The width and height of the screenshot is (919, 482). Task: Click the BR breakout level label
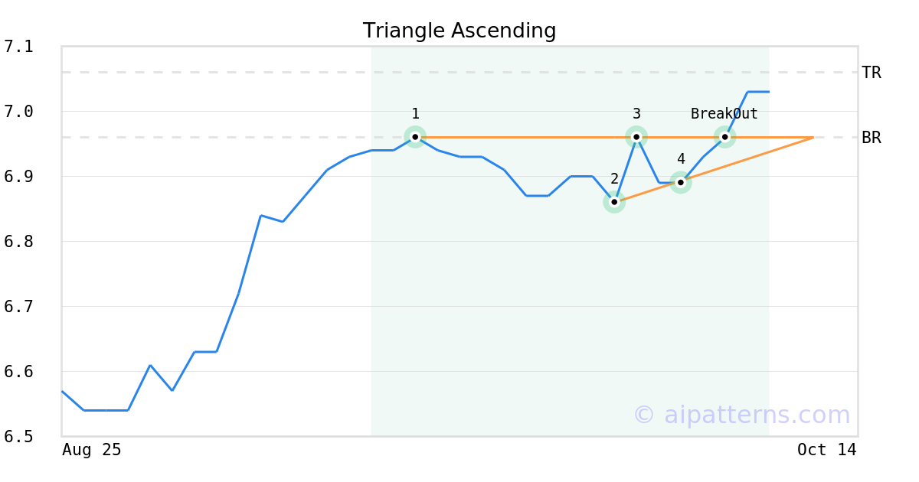[x=872, y=138]
